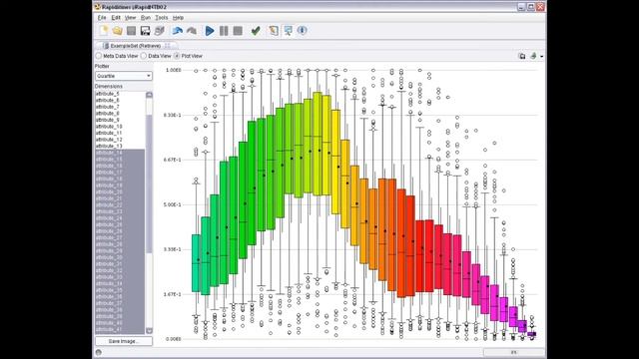Select attribute_7 in Dimensions list

120,107
